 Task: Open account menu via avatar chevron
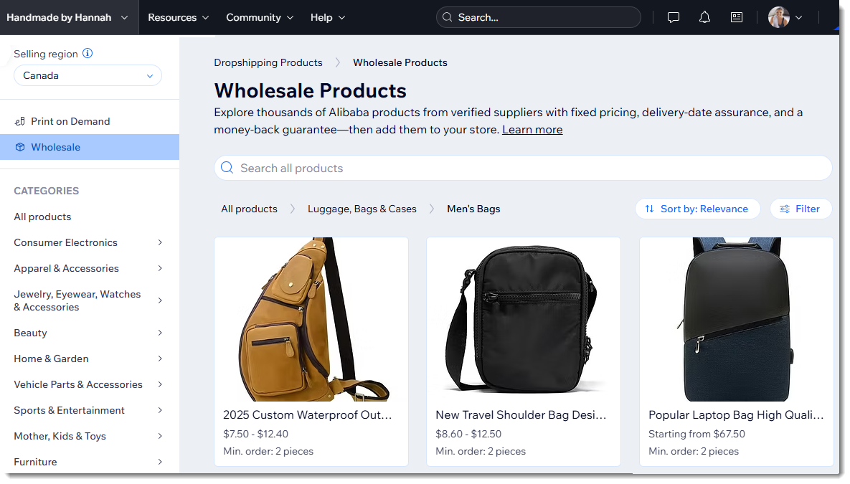click(x=798, y=16)
